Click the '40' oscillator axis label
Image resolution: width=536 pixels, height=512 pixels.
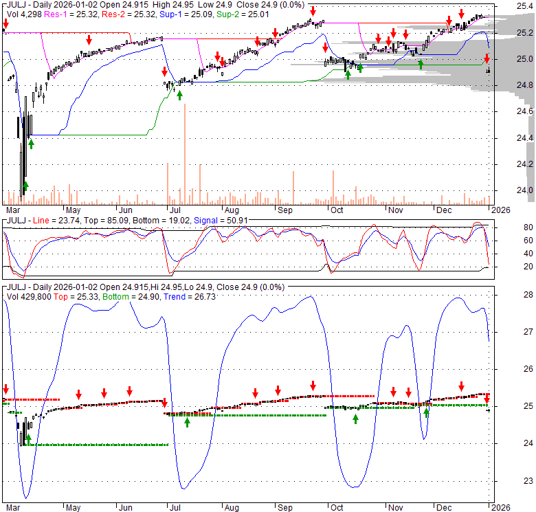click(x=528, y=254)
